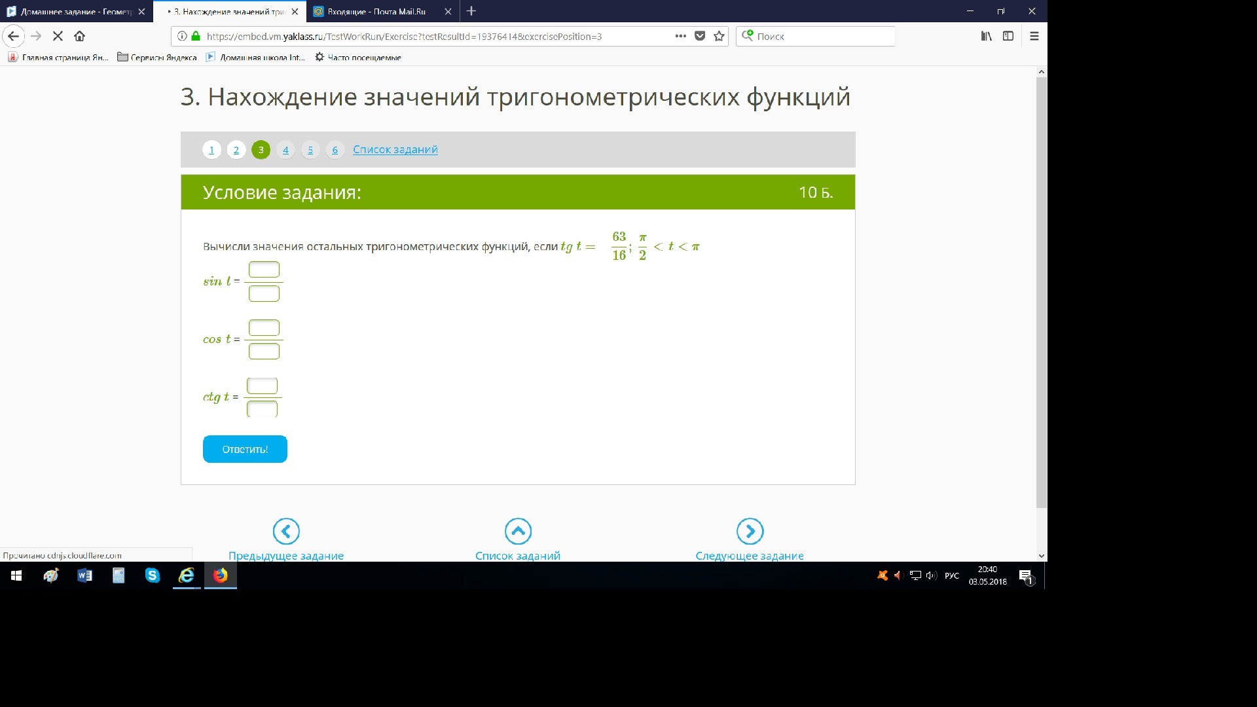
Task: Click the stop loading X icon
Action: 58,36
